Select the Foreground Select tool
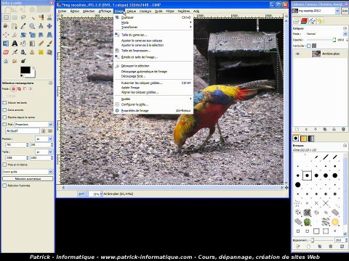The image size is (349, 261). [6, 26]
